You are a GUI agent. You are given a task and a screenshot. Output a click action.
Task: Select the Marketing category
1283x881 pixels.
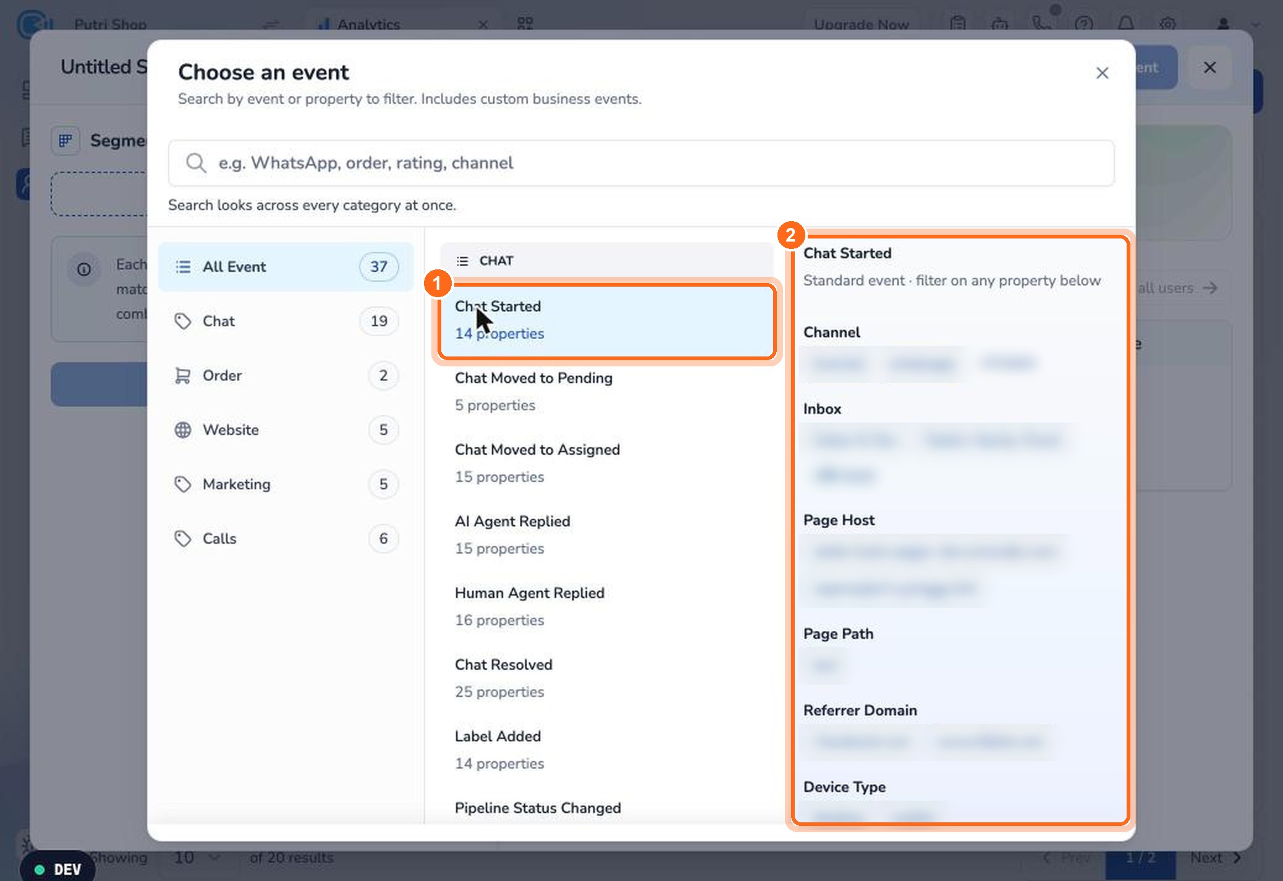coord(286,484)
